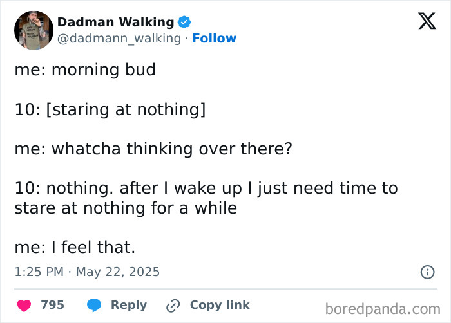
Task: Click the @dadmann_walking handle
Action: pos(119,39)
